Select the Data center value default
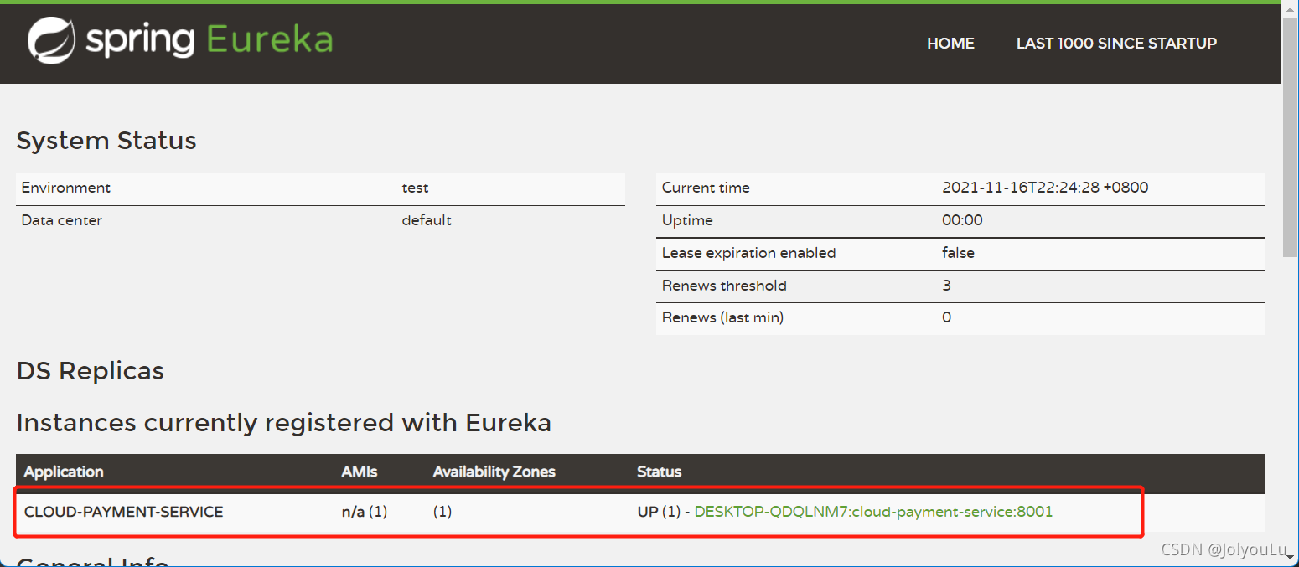The image size is (1299, 567). point(427,220)
